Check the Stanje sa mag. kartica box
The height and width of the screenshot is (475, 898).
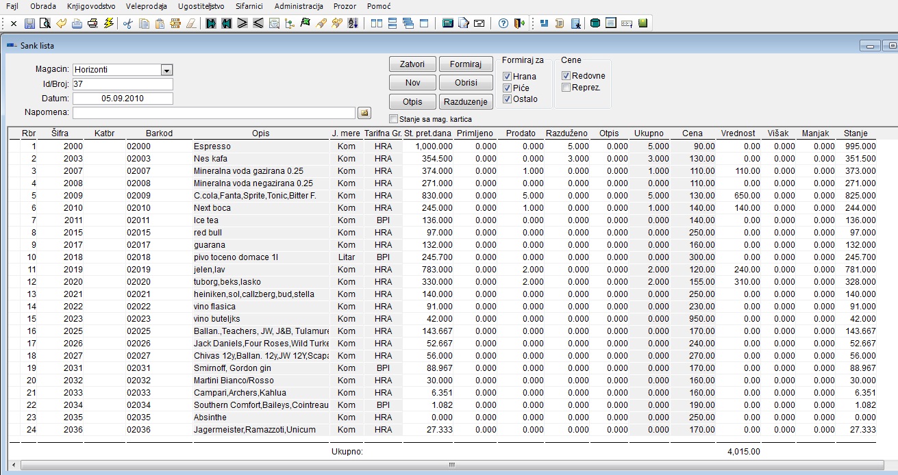pos(393,119)
